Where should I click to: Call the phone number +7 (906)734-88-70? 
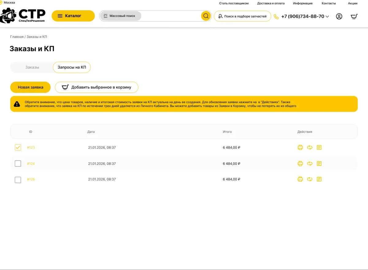pyautogui.click(x=303, y=17)
